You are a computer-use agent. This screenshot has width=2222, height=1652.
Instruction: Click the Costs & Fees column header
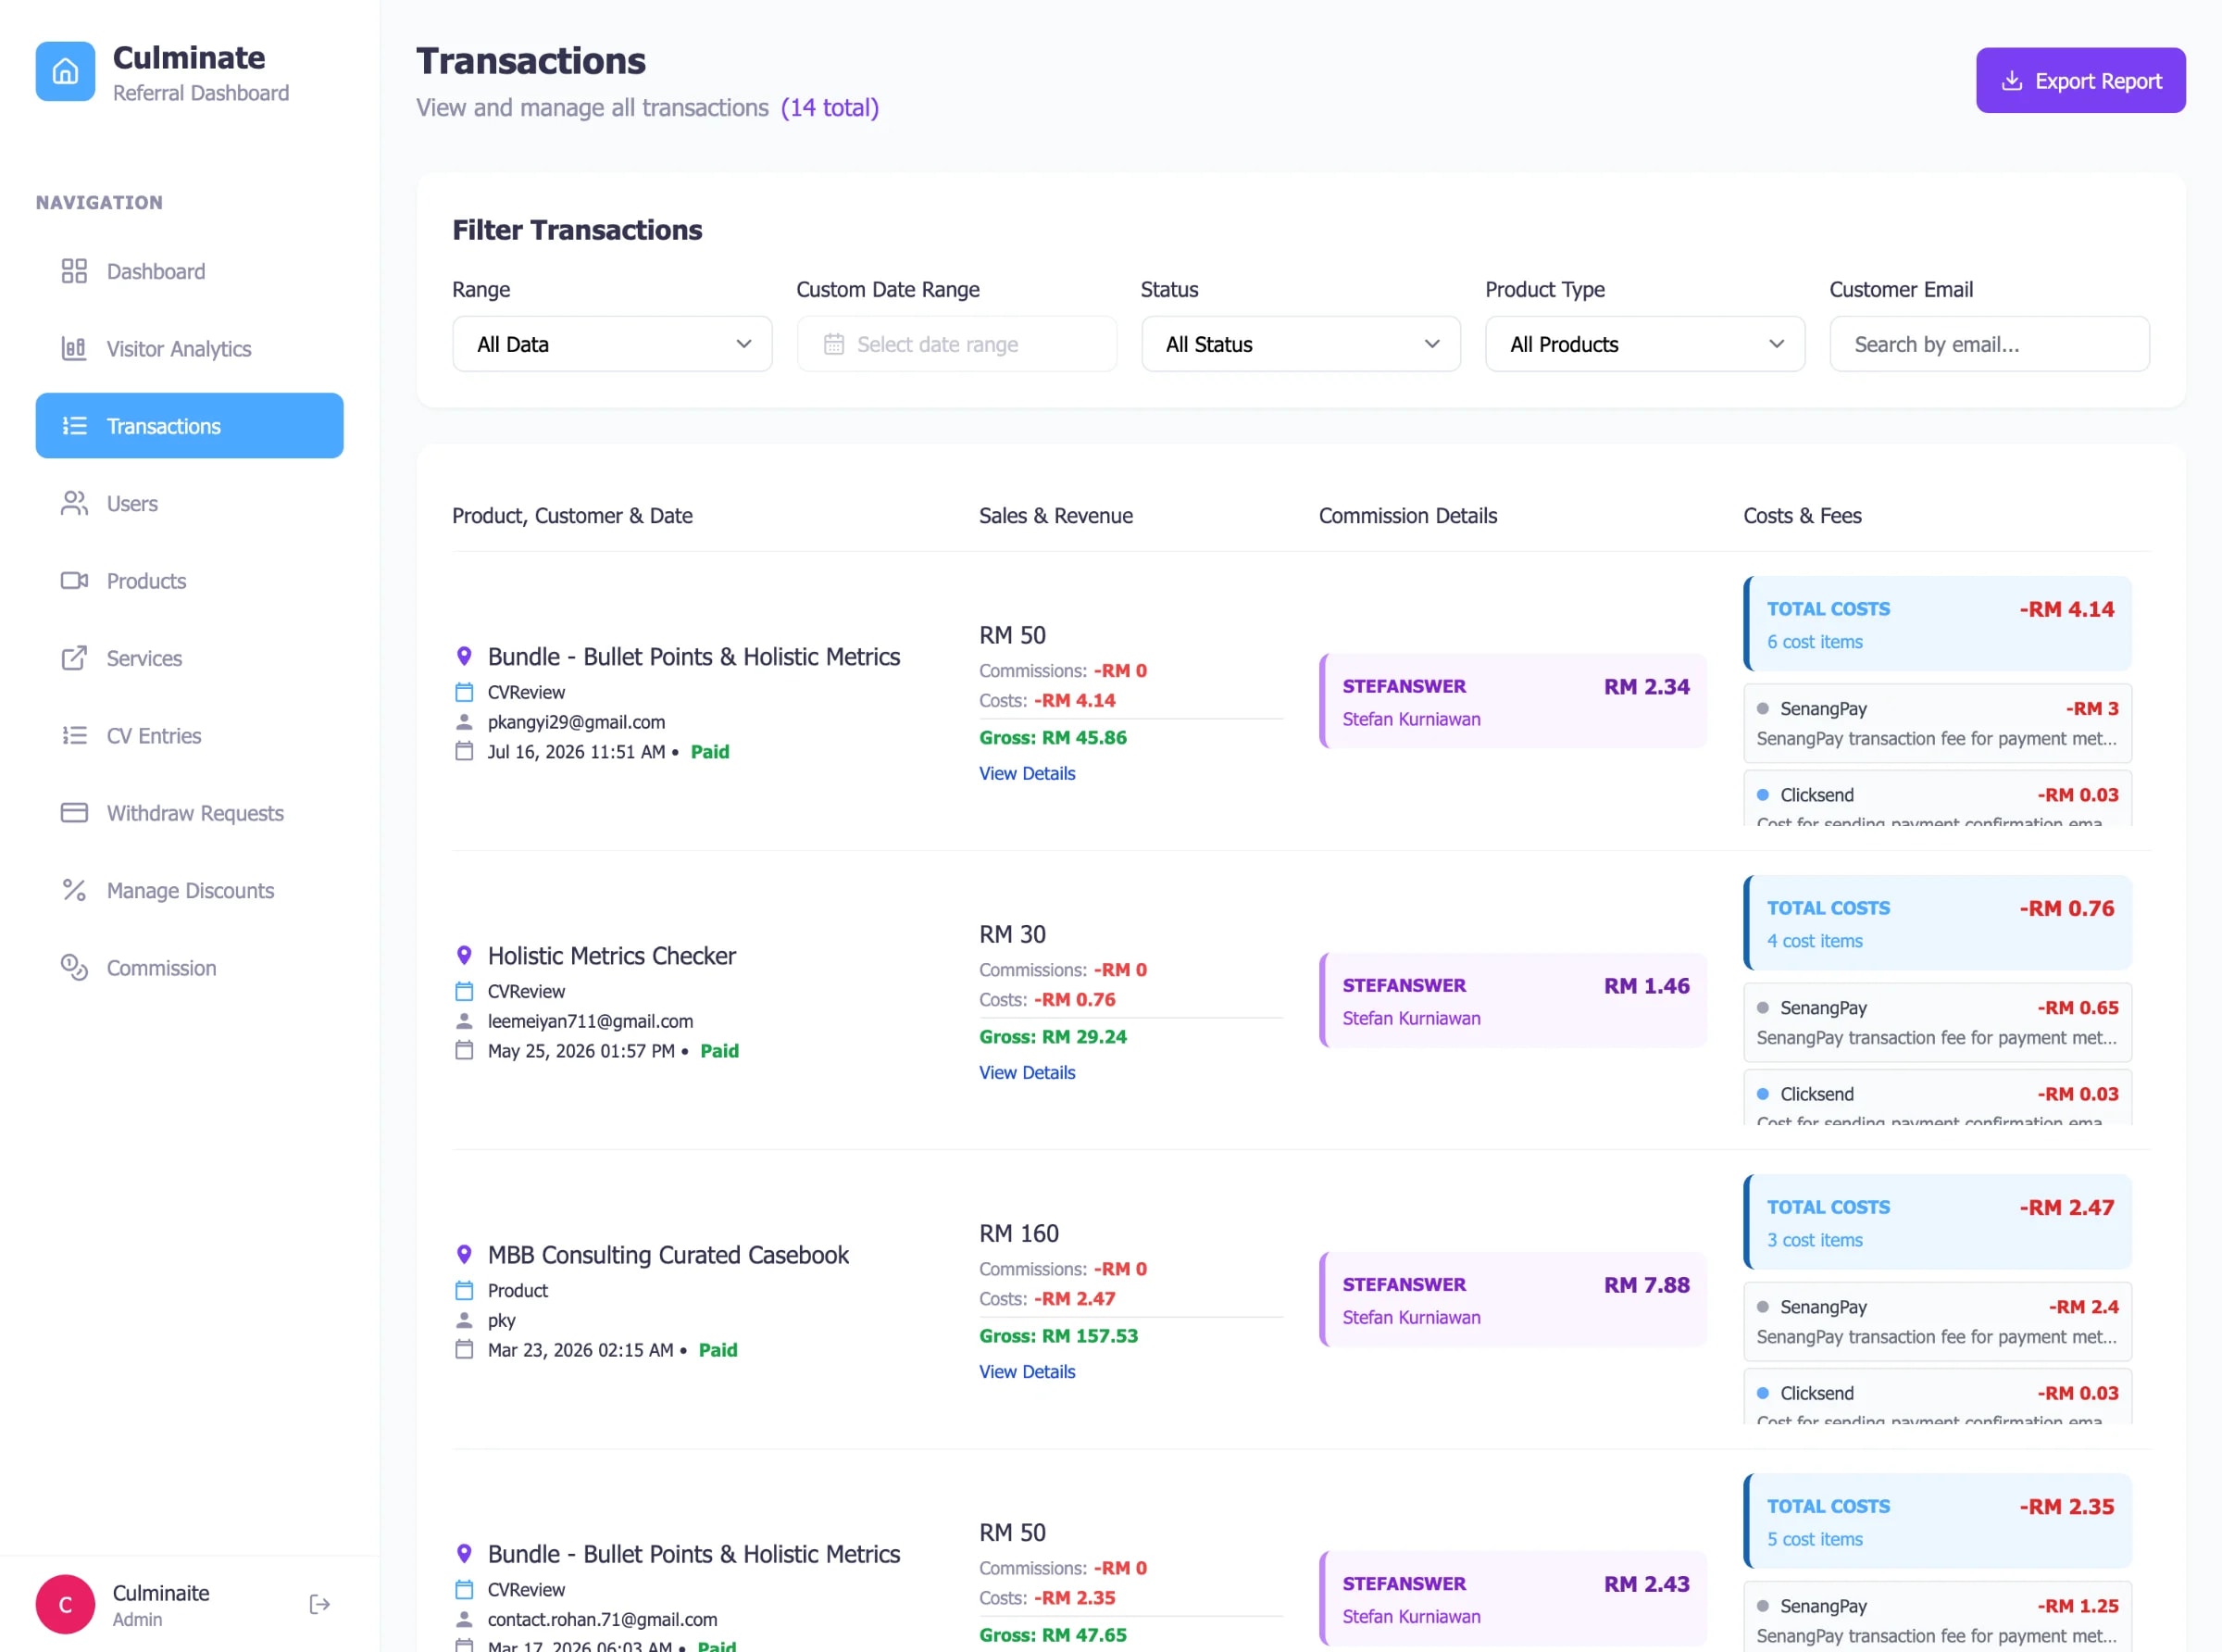(x=1803, y=516)
